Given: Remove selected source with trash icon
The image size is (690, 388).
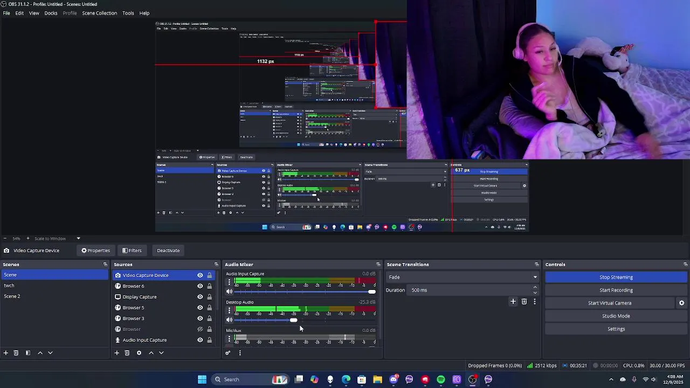Looking at the screenshot, I should pyautogui.click(x=127, y=353).
